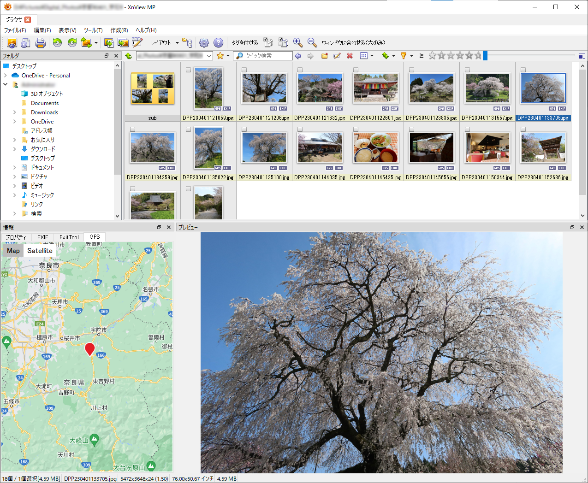
Task: Rotate image clockwise
Action: pyautogui.click(x=72, y=43)
